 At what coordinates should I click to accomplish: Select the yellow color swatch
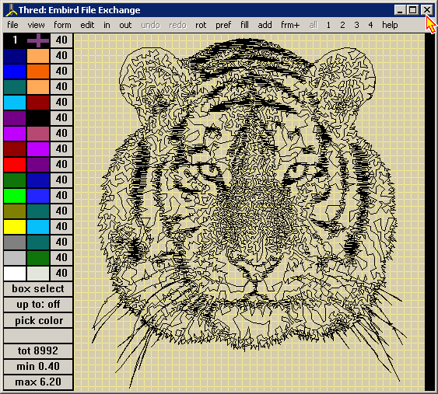(15, 227)
